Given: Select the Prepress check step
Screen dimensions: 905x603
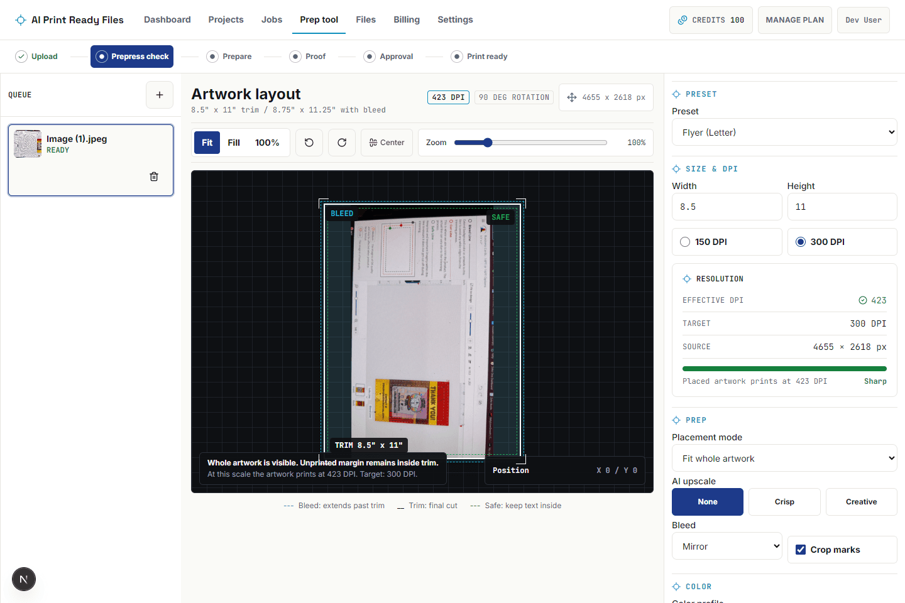Looking at the screenshot, I should (132, 57).
